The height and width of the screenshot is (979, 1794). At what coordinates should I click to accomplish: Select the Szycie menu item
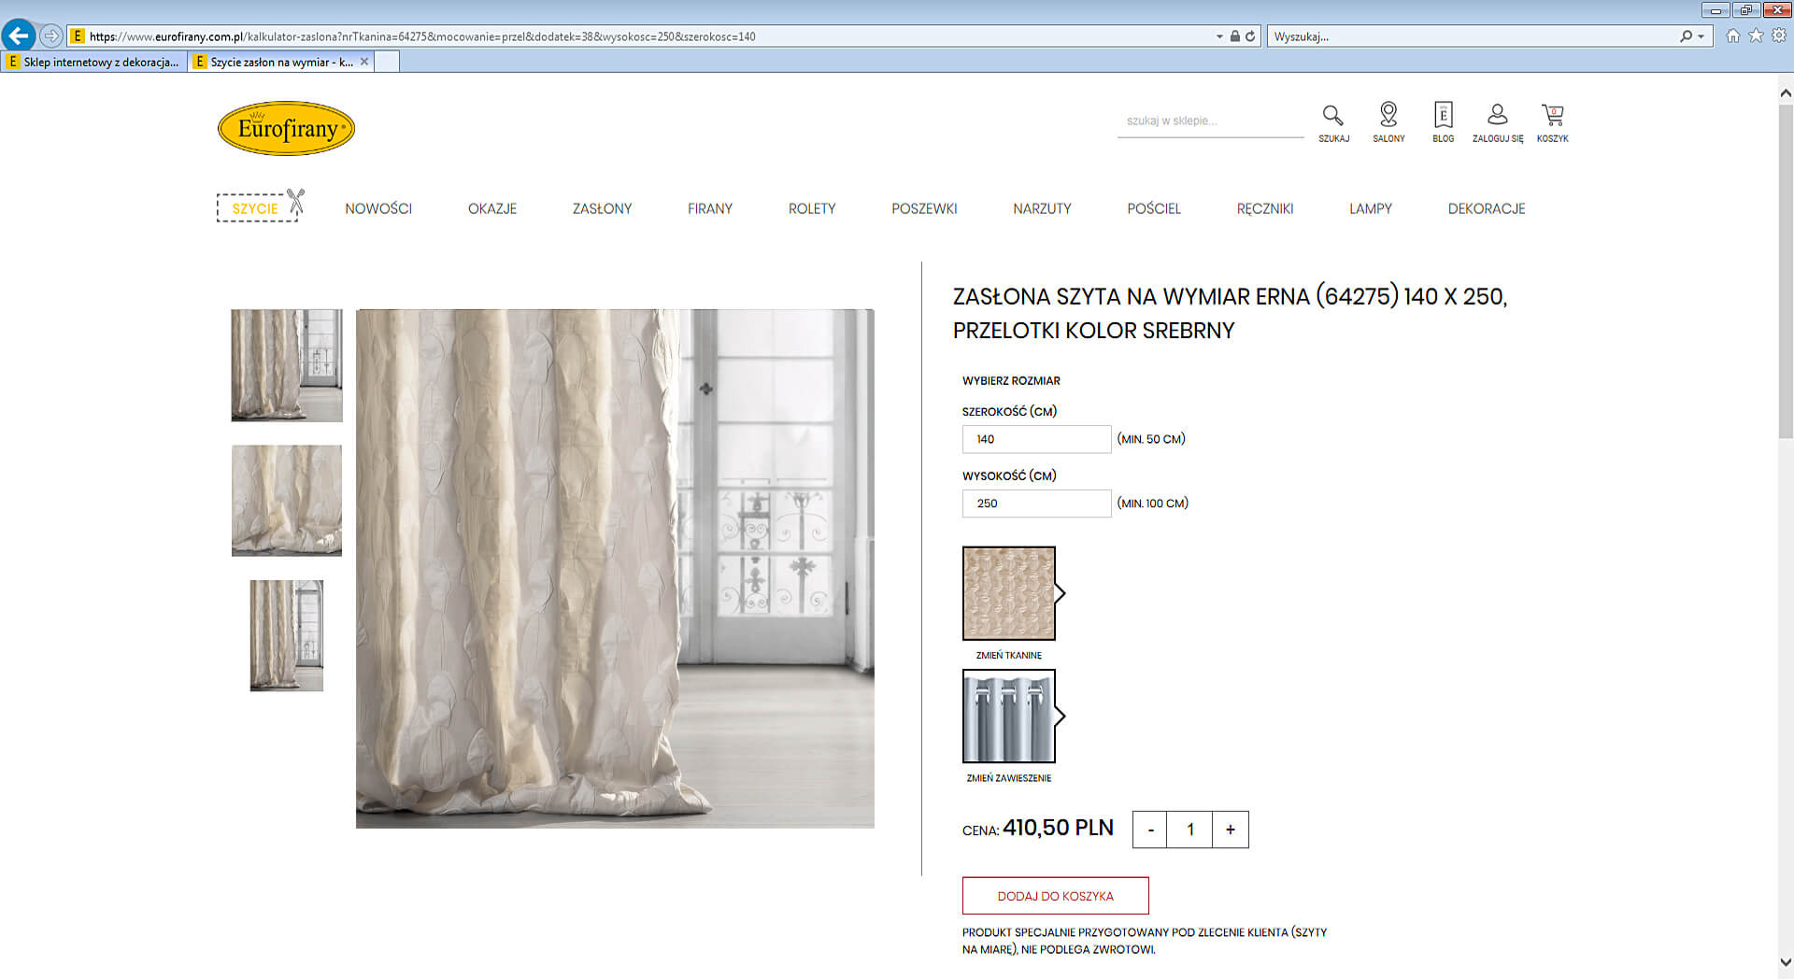(x=256, y=208)
